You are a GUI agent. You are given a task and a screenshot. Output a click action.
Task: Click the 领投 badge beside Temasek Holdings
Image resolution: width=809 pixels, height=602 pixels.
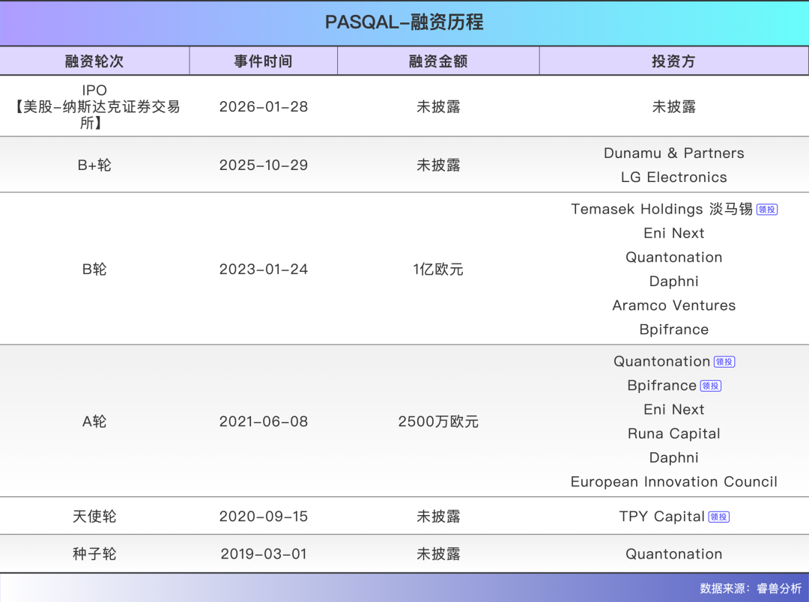(767, 210)
